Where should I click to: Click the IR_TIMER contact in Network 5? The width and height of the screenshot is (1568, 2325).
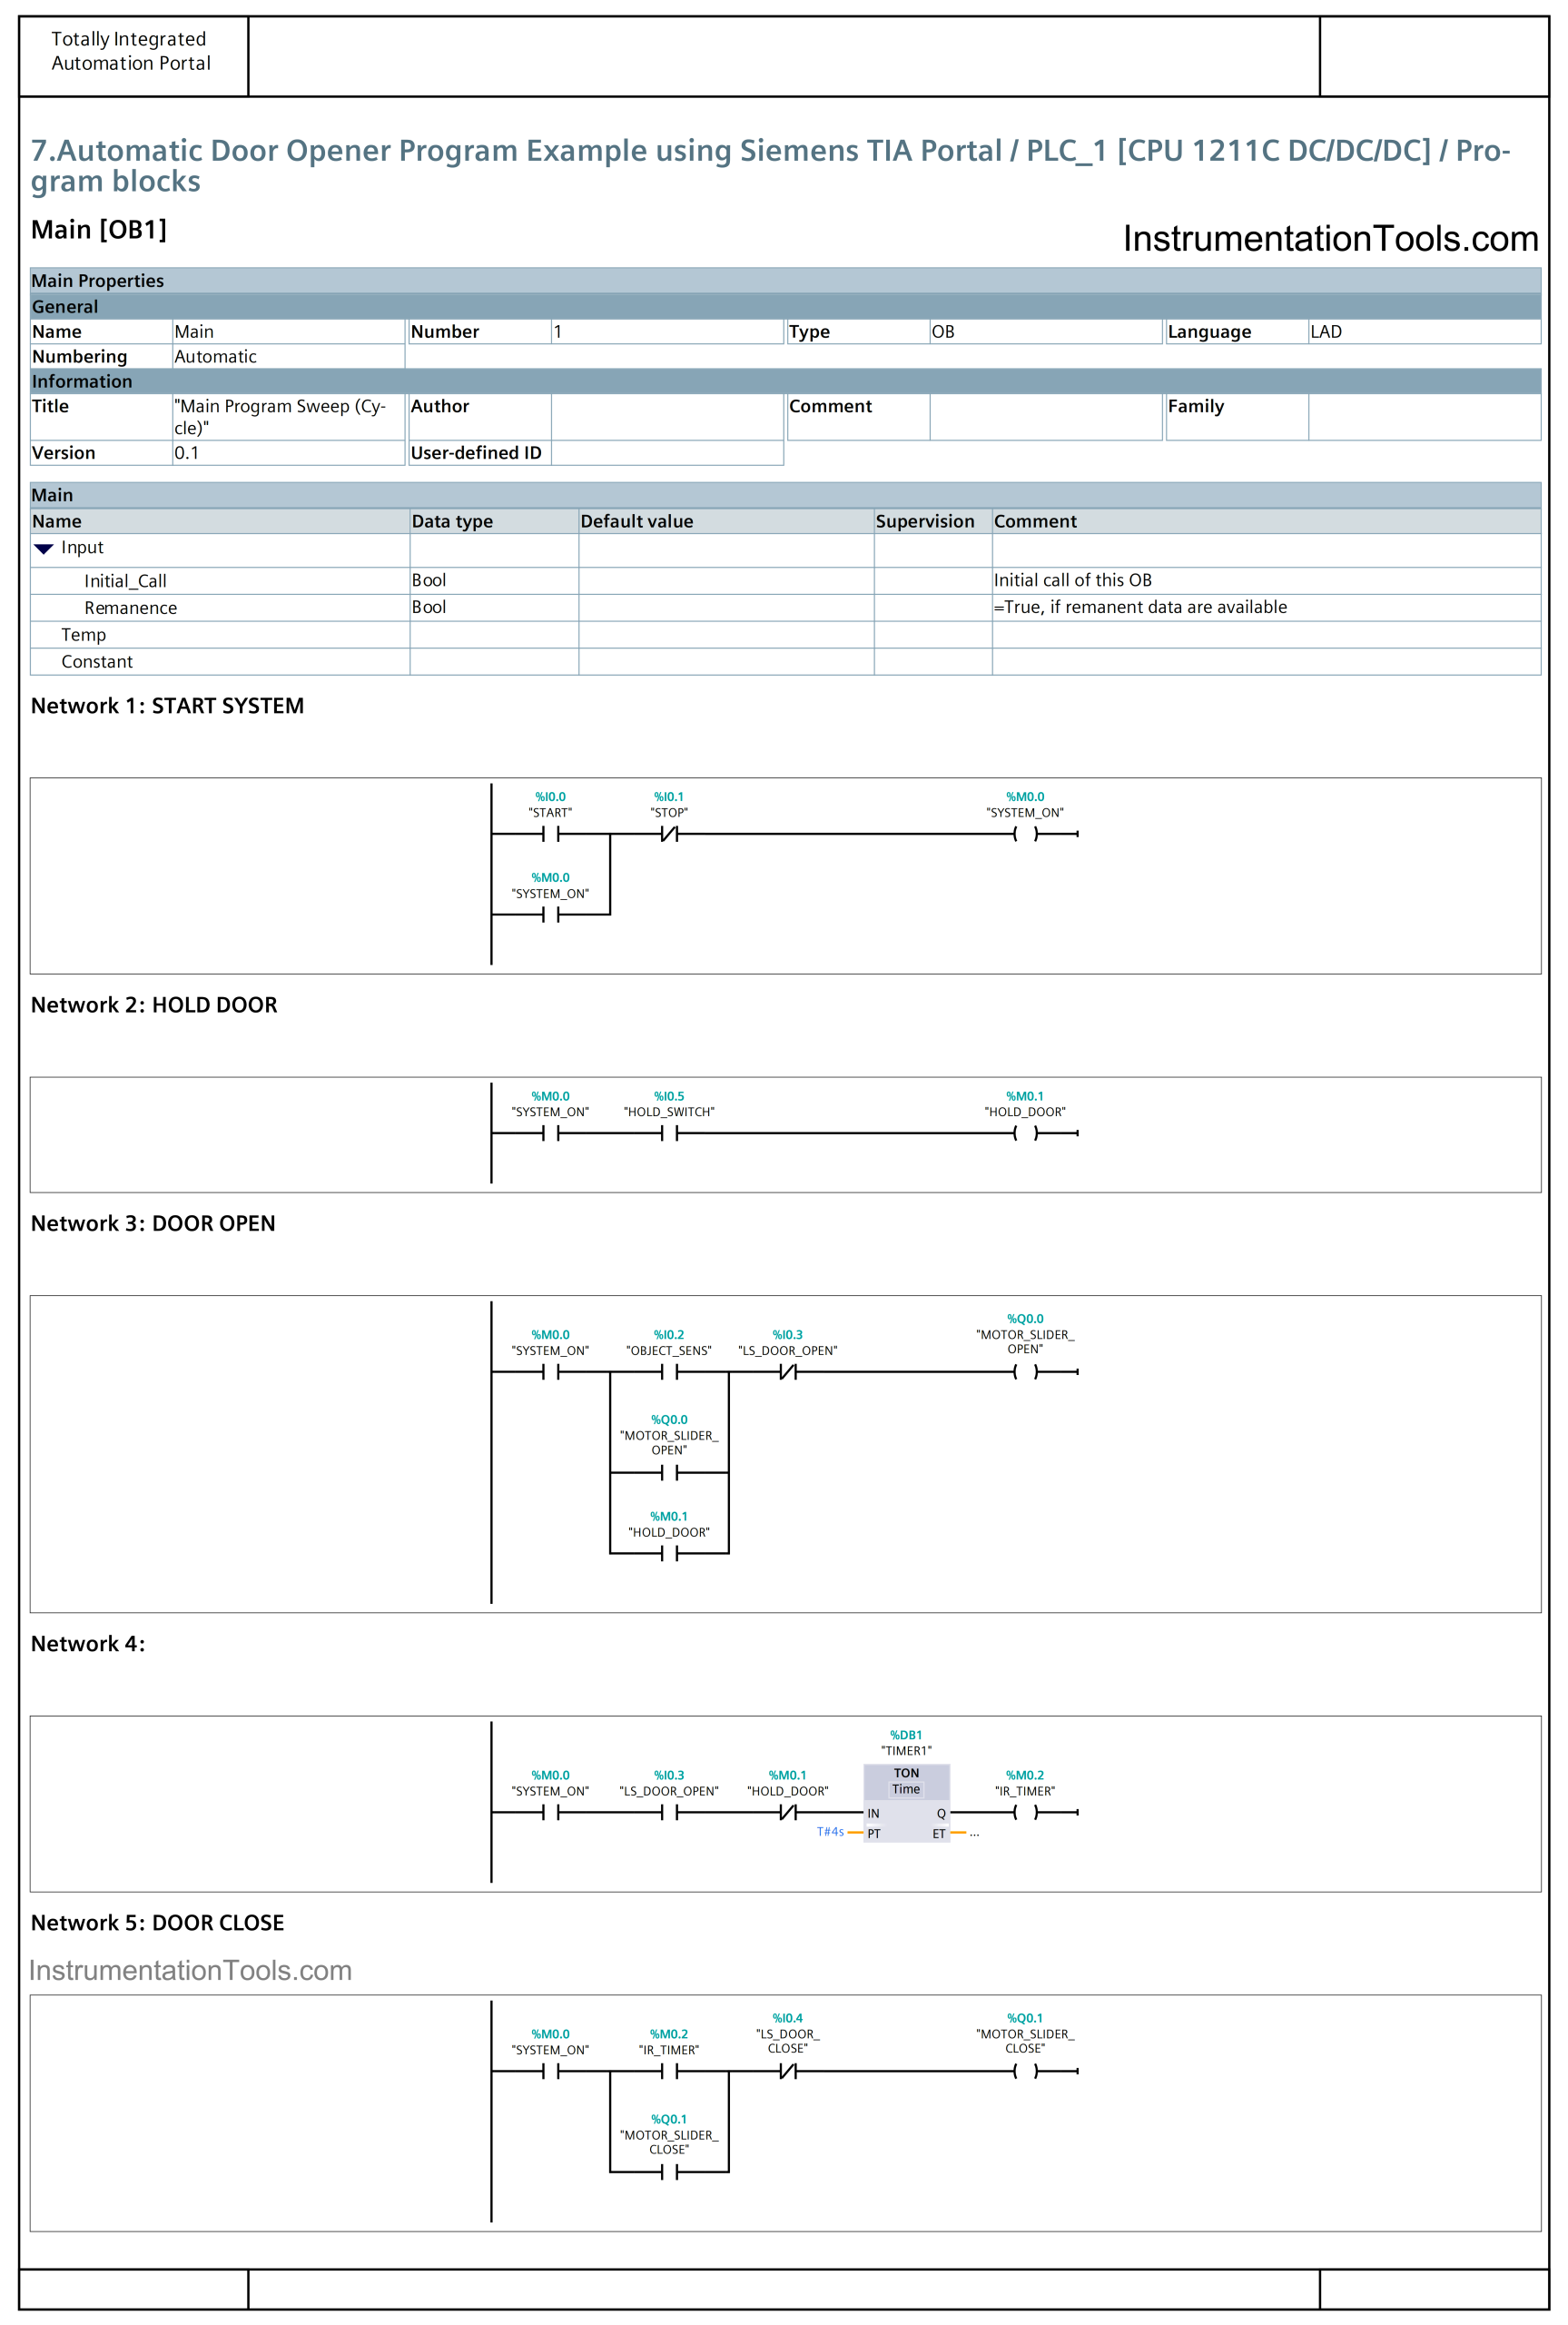(669, 2071)
